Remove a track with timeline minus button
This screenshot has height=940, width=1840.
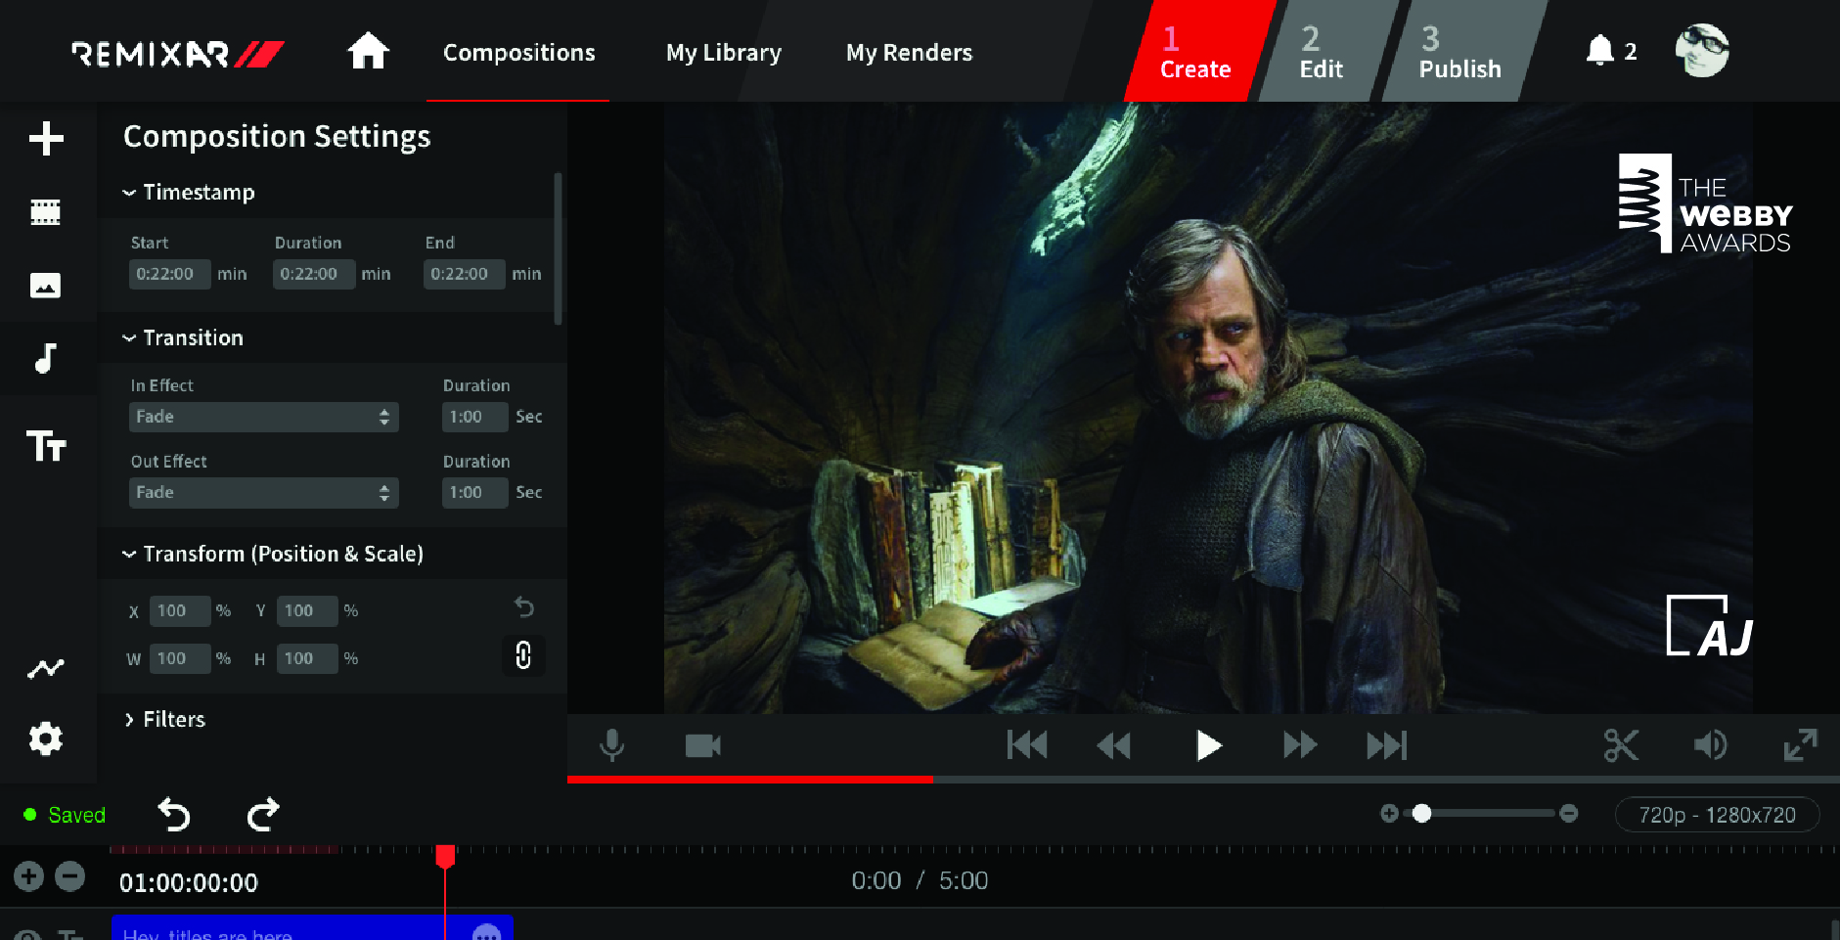coord(69,876)
